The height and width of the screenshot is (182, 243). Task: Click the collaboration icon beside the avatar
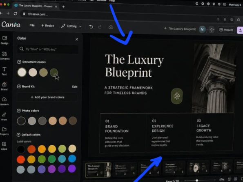tap(212, 29)
